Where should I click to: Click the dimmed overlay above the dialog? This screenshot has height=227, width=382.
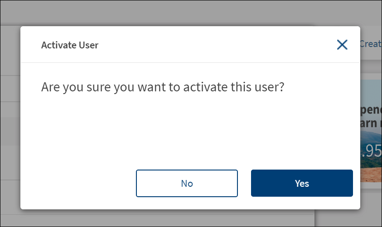(x=181, y=13)
